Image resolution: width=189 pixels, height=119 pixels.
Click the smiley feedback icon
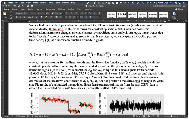click(184, 6)
